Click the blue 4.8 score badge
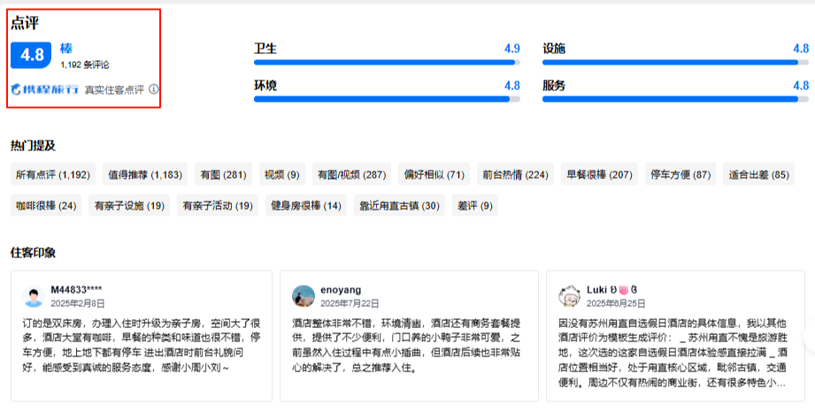 click(x=32, y=55)
